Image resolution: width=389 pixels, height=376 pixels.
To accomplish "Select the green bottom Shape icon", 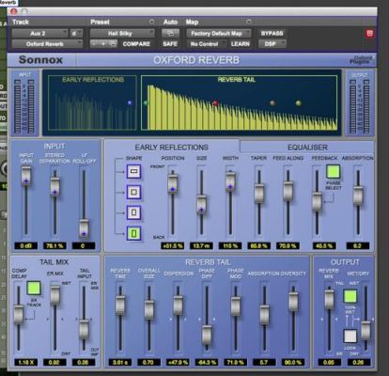I will click(x=133, y=233).
